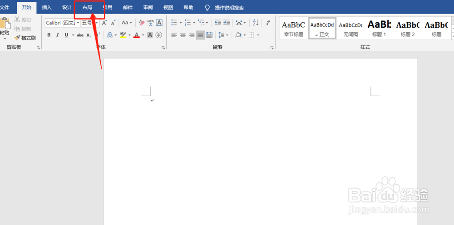Align text right

192,35
